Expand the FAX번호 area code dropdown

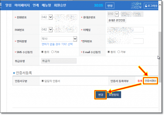(x=50, y=29)
